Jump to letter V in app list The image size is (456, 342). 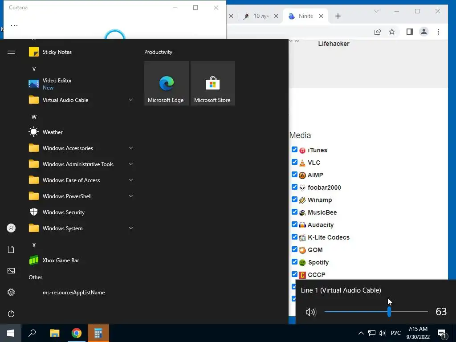click(34, 69)
